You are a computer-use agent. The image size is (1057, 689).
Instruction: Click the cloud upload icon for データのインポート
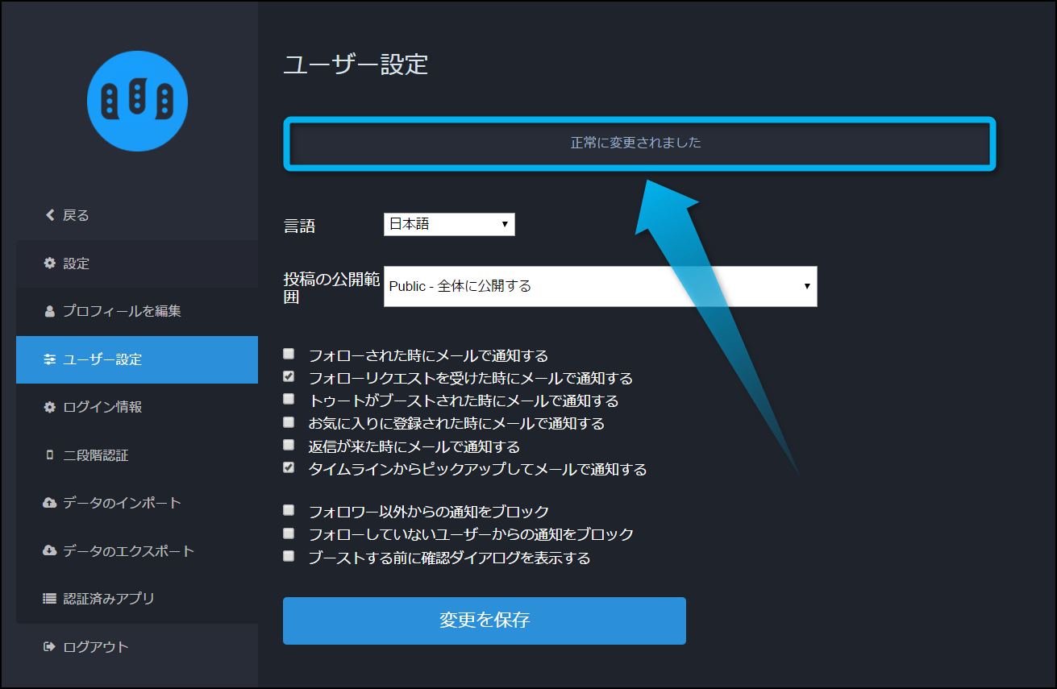coord(50,503)
